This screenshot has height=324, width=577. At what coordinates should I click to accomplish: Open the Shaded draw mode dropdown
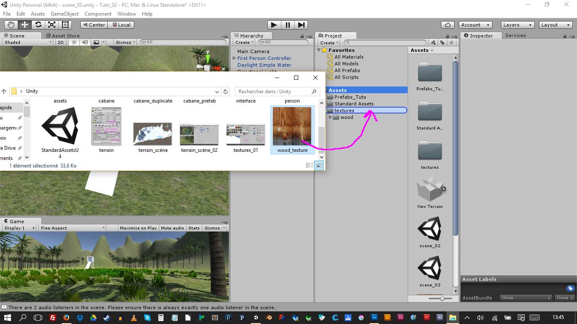click(x=27, y=42)
